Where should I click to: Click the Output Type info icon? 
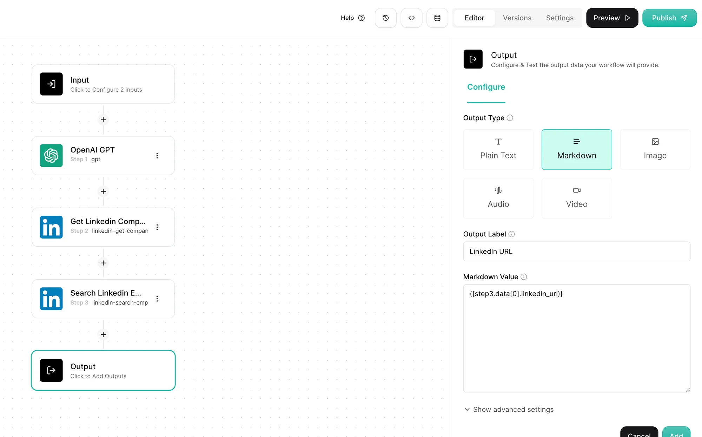tap(510, 118)
